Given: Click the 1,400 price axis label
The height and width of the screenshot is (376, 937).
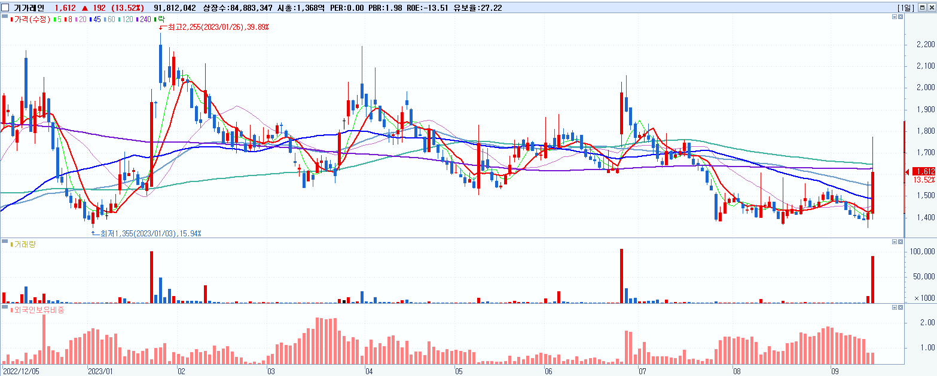Looking at the screenshot, I should (926, 218).
